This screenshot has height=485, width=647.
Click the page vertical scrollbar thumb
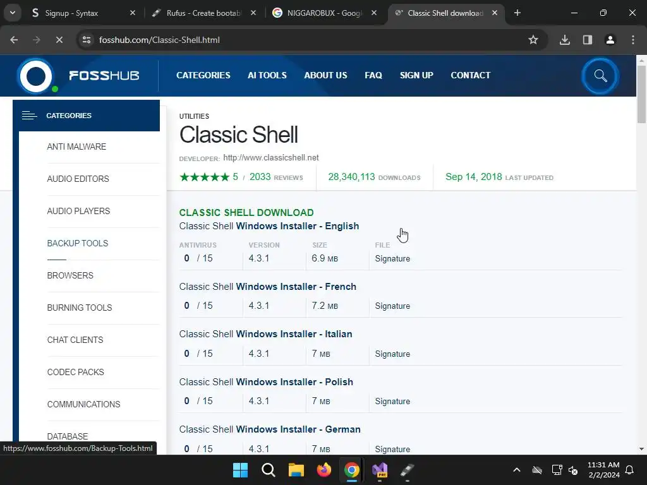click(641, 94)
